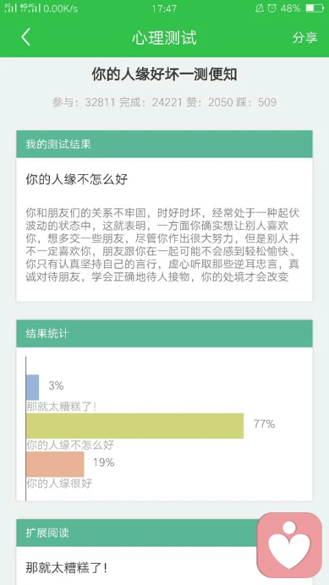Expand the 扩展阅读 section header
The width and height of the screenshot is (329, 585).
[164, 533]
